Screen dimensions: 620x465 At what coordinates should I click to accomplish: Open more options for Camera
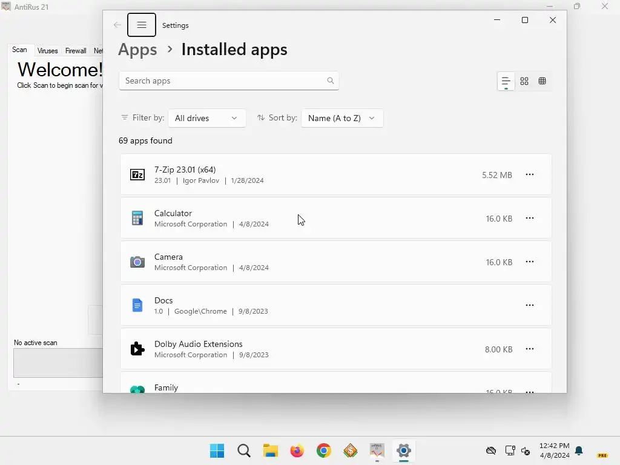pyautogui.click(x=530, y=262)
